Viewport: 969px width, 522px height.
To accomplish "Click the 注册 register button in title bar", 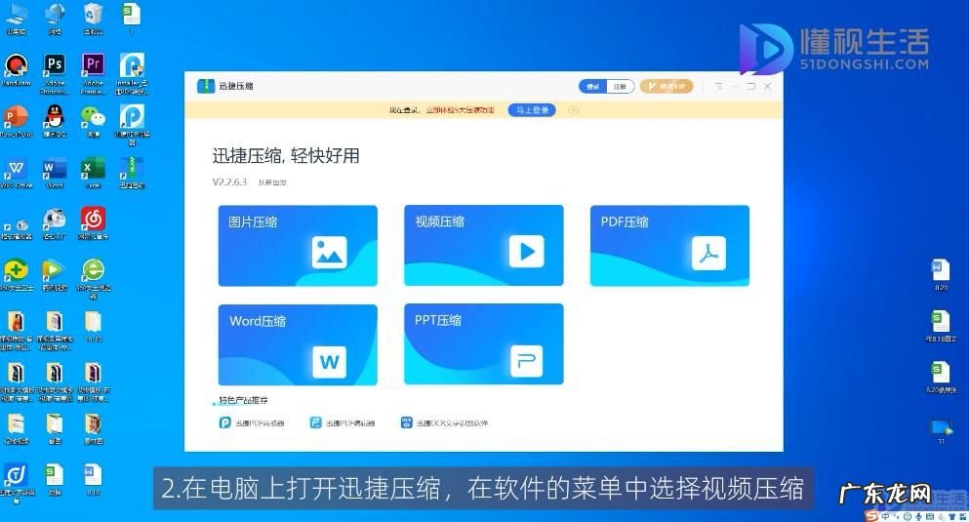I will [x=620, y=87].
